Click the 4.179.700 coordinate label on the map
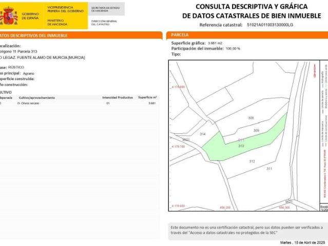 click(178, 147)
